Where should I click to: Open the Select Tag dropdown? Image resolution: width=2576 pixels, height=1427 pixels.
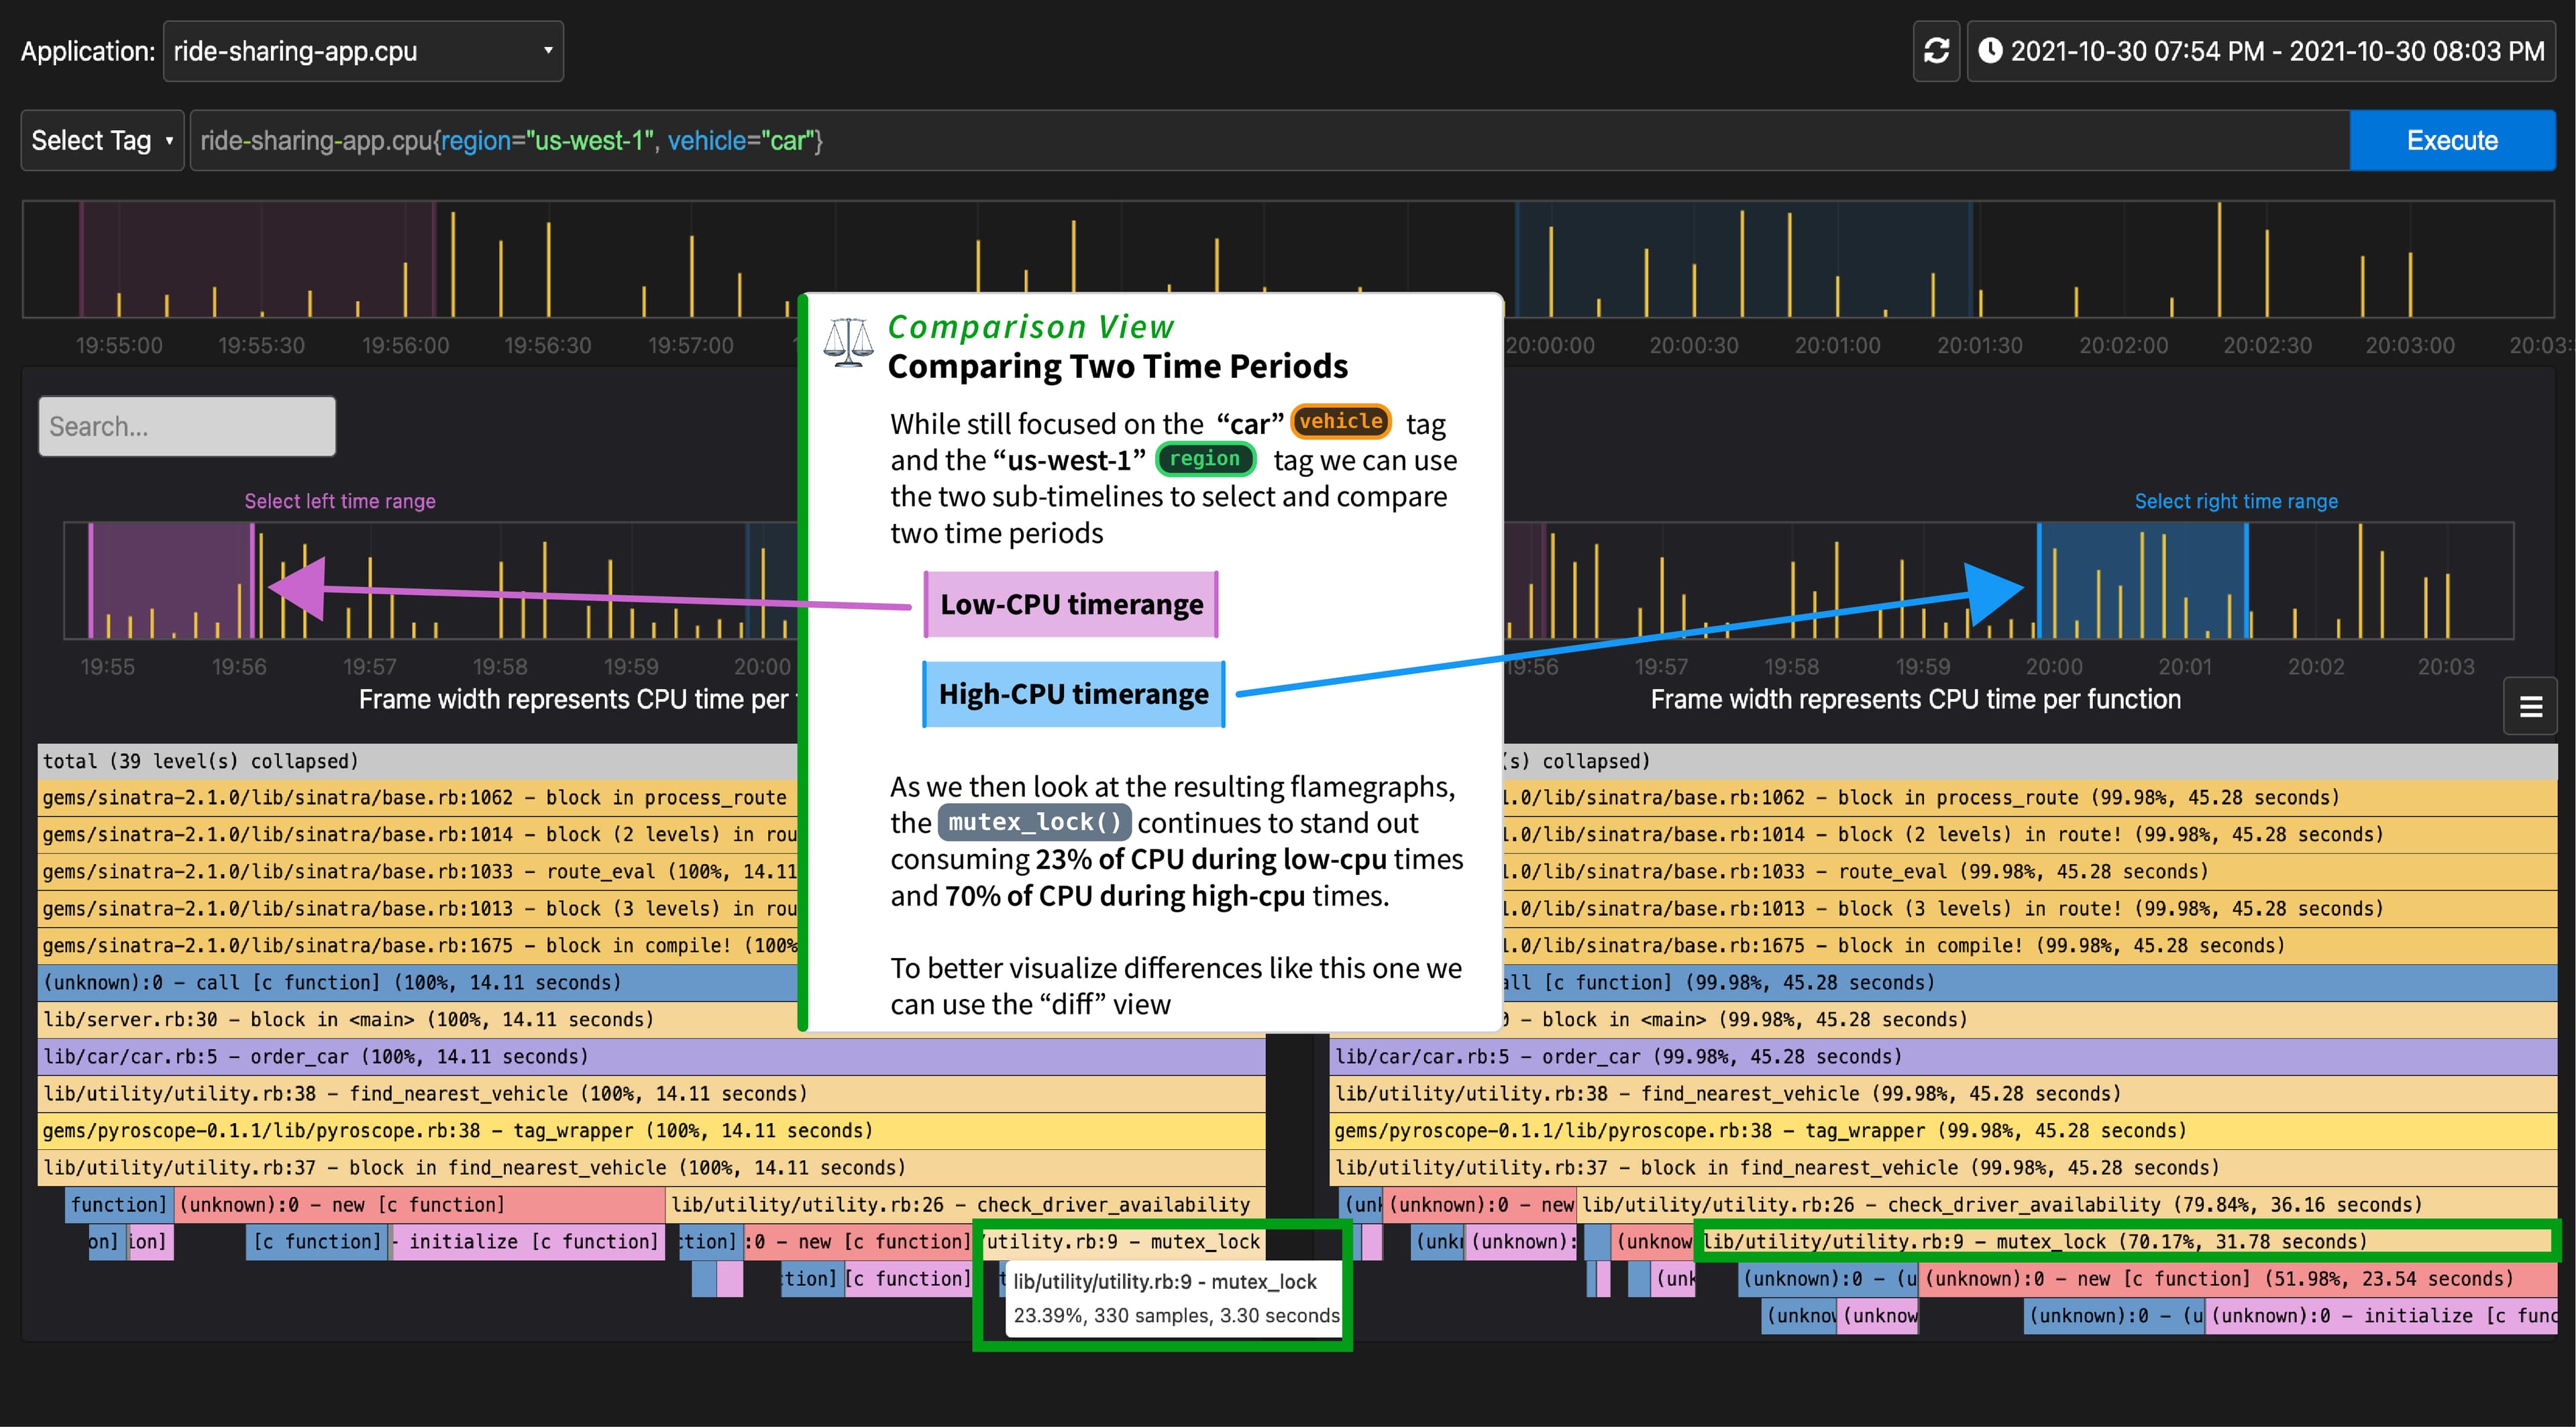pos(100,140)
